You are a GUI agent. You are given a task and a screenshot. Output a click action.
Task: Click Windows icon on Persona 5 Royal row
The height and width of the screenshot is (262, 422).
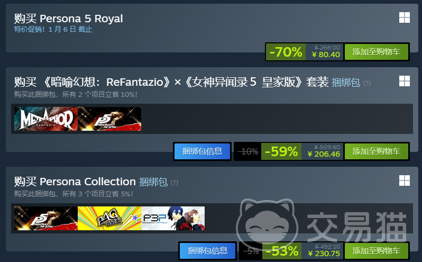(x=404, y=18)
